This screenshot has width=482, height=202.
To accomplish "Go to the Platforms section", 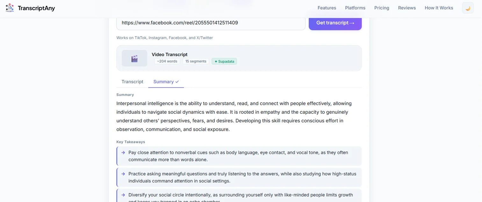I will coord(355,8).
